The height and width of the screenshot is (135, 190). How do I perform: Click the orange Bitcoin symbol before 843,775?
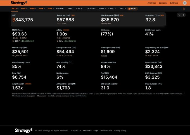pyautogui.click(x=14, y=20)
